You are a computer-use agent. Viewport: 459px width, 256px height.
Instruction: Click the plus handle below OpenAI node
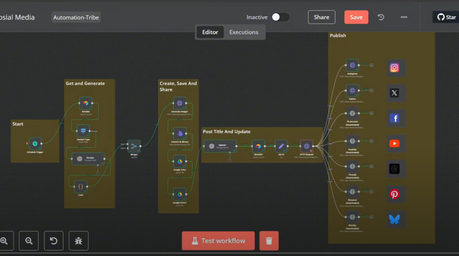pyautogui.click(x=230, y=161)
